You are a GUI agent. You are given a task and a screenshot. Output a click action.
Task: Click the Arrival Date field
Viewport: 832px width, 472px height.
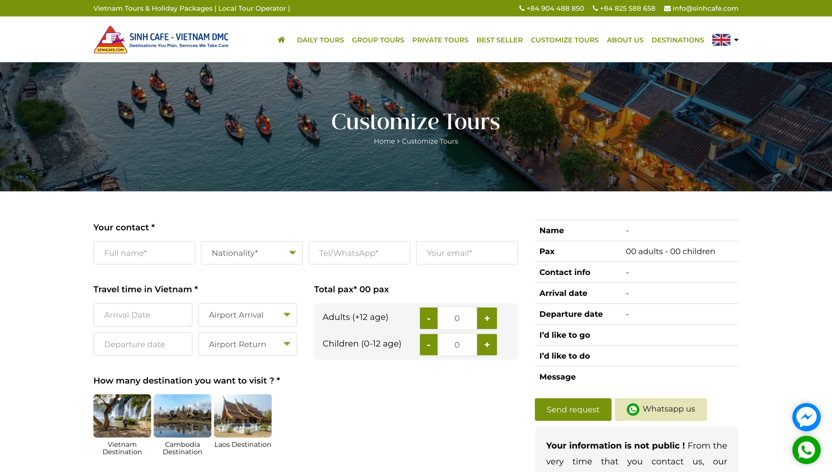click(143, 315)
